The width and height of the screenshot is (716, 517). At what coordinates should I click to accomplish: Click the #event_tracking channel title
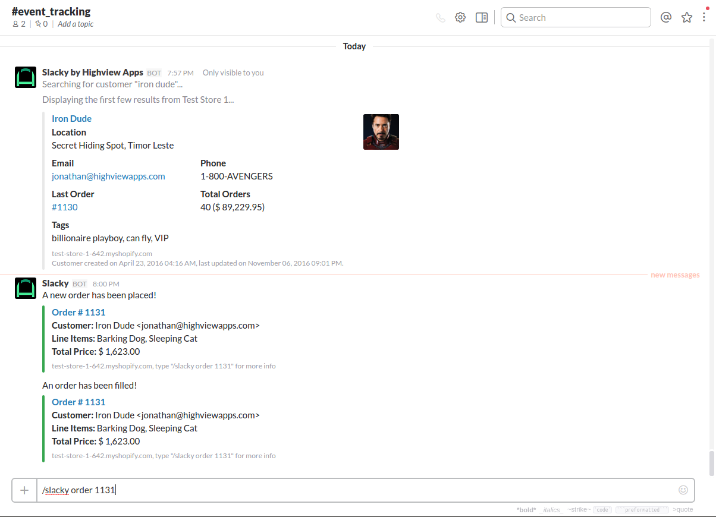pyautogui.click(x=51, y=11)
